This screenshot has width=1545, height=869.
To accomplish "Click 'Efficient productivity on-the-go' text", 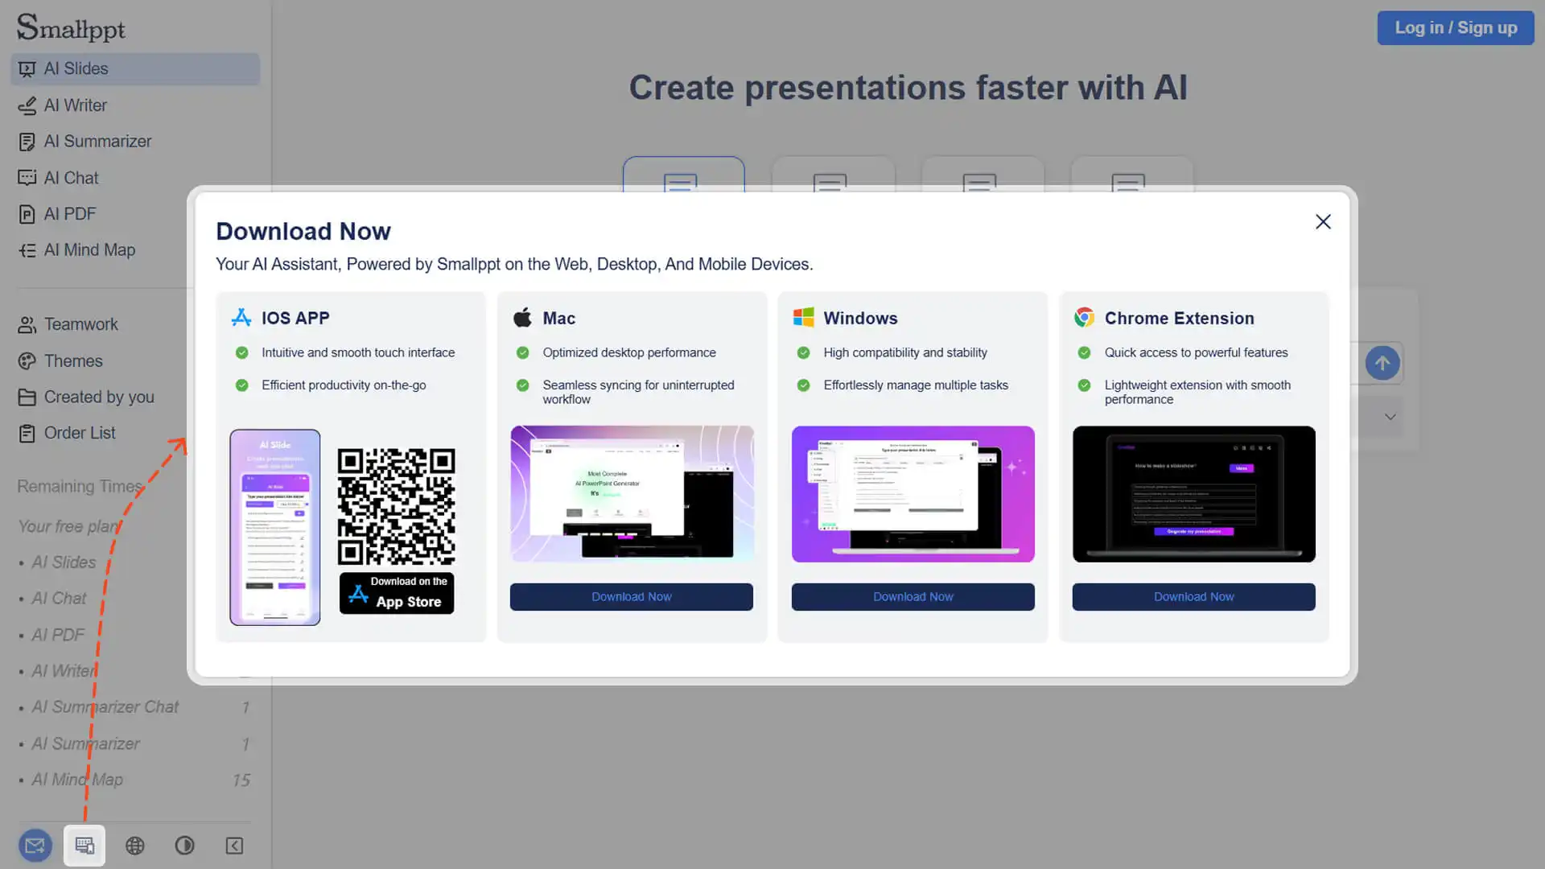I will [344, 385].
